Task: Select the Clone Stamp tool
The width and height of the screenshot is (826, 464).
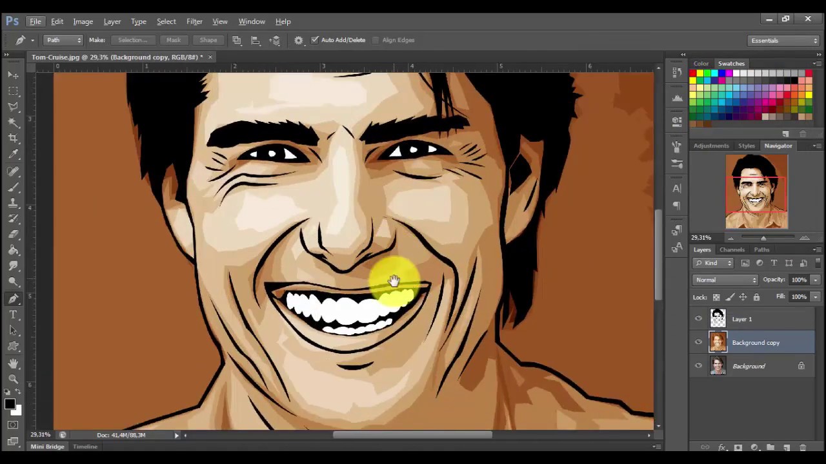Action: [x=14, y=203]
